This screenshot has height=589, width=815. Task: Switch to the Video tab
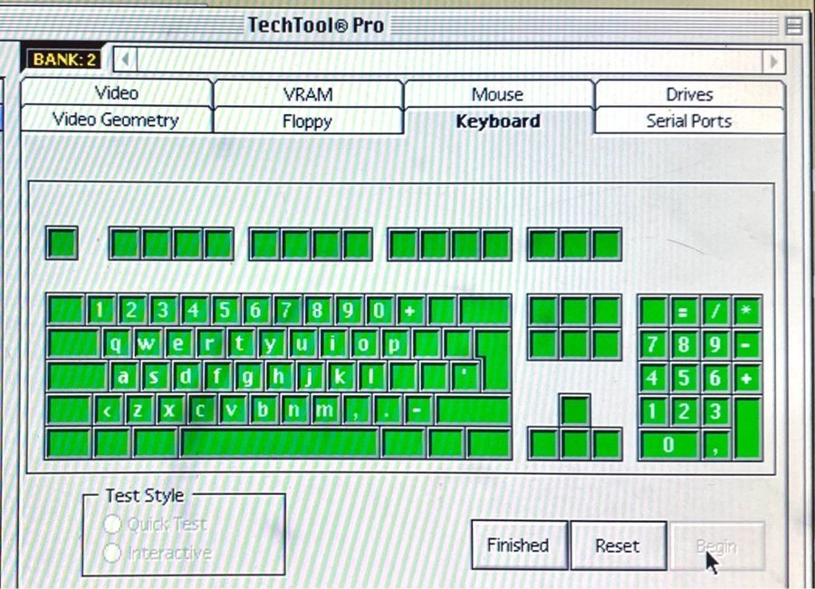(117, 92)
